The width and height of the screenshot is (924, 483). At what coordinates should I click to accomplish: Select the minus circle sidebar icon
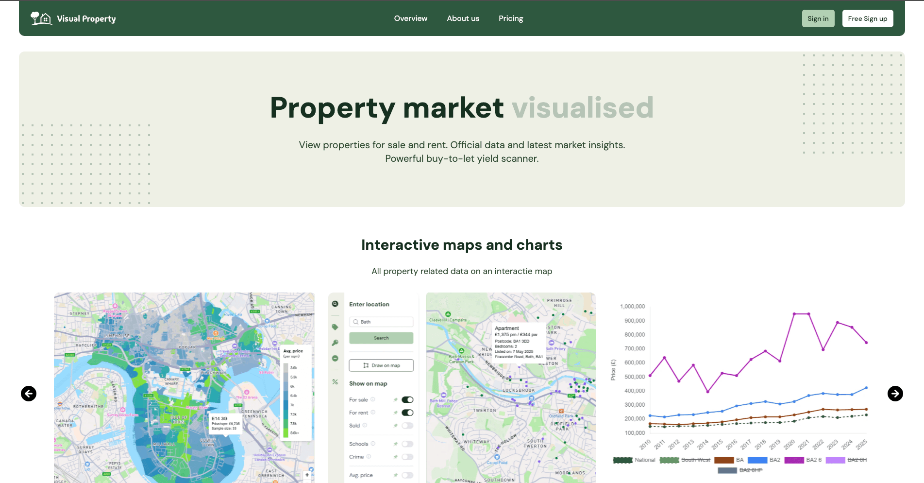click(x=335, y=358)
